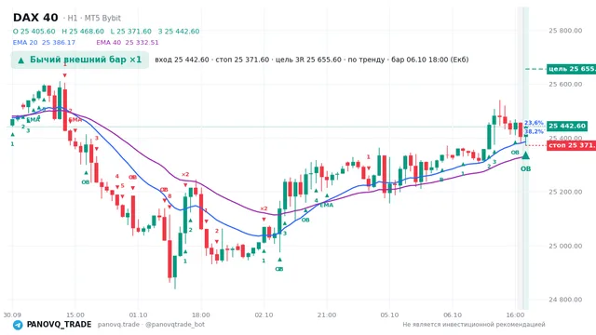Click the green 25 442.60 price label
Viewport: 596px width, 335px height.
567,127
